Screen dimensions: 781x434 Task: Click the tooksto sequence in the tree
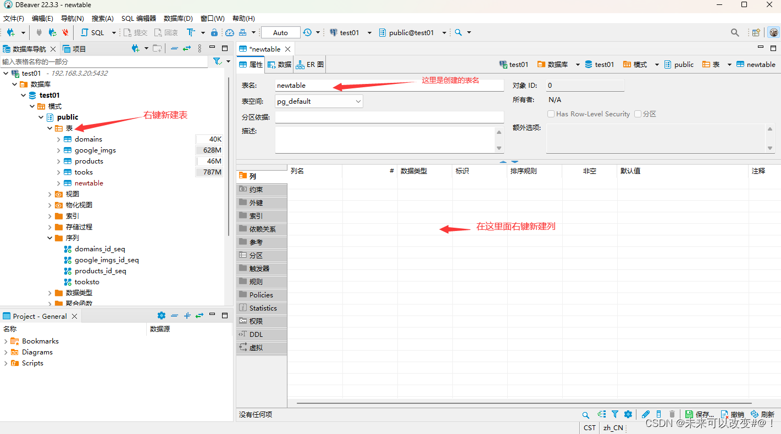[87, 281]
